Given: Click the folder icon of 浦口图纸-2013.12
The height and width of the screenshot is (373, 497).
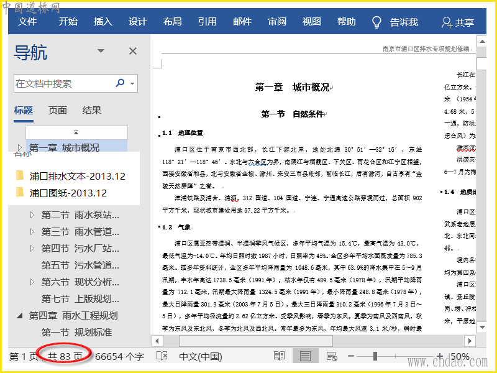Looking at the screenshot, I should 20,192.
